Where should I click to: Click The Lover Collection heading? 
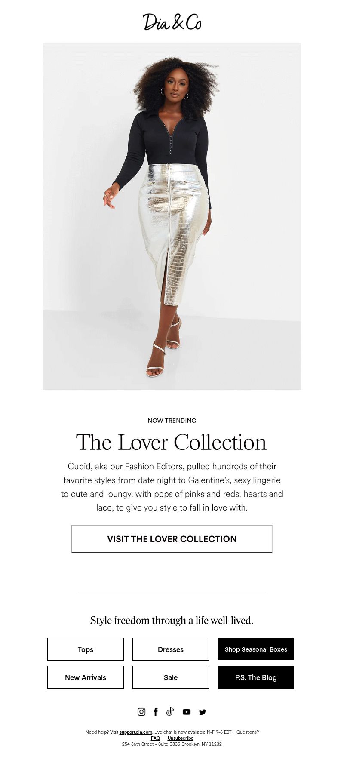[x=172, y=442]
